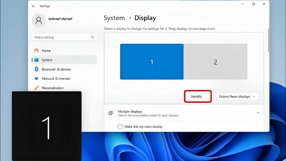Click the System monitor icon
The width and height of the screenshot is (286, 161).
36,60
